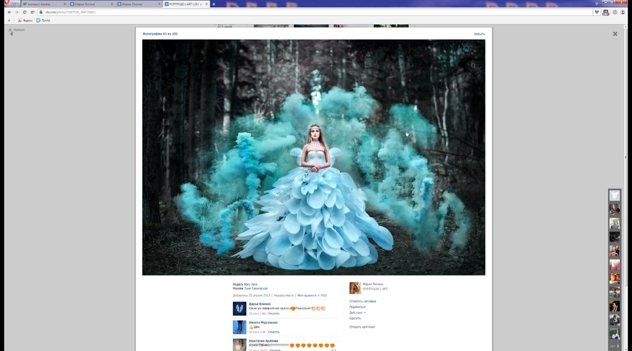Switch to the Экспресс-панель tab
Viewport: 632px width, 351px height.
tap(43, 4)
